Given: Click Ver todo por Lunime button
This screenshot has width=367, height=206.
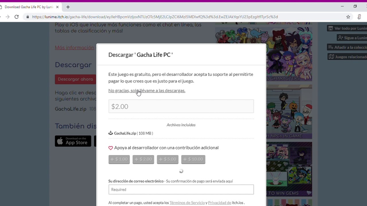Looking at the screenshot, I should tap(347, 28).
